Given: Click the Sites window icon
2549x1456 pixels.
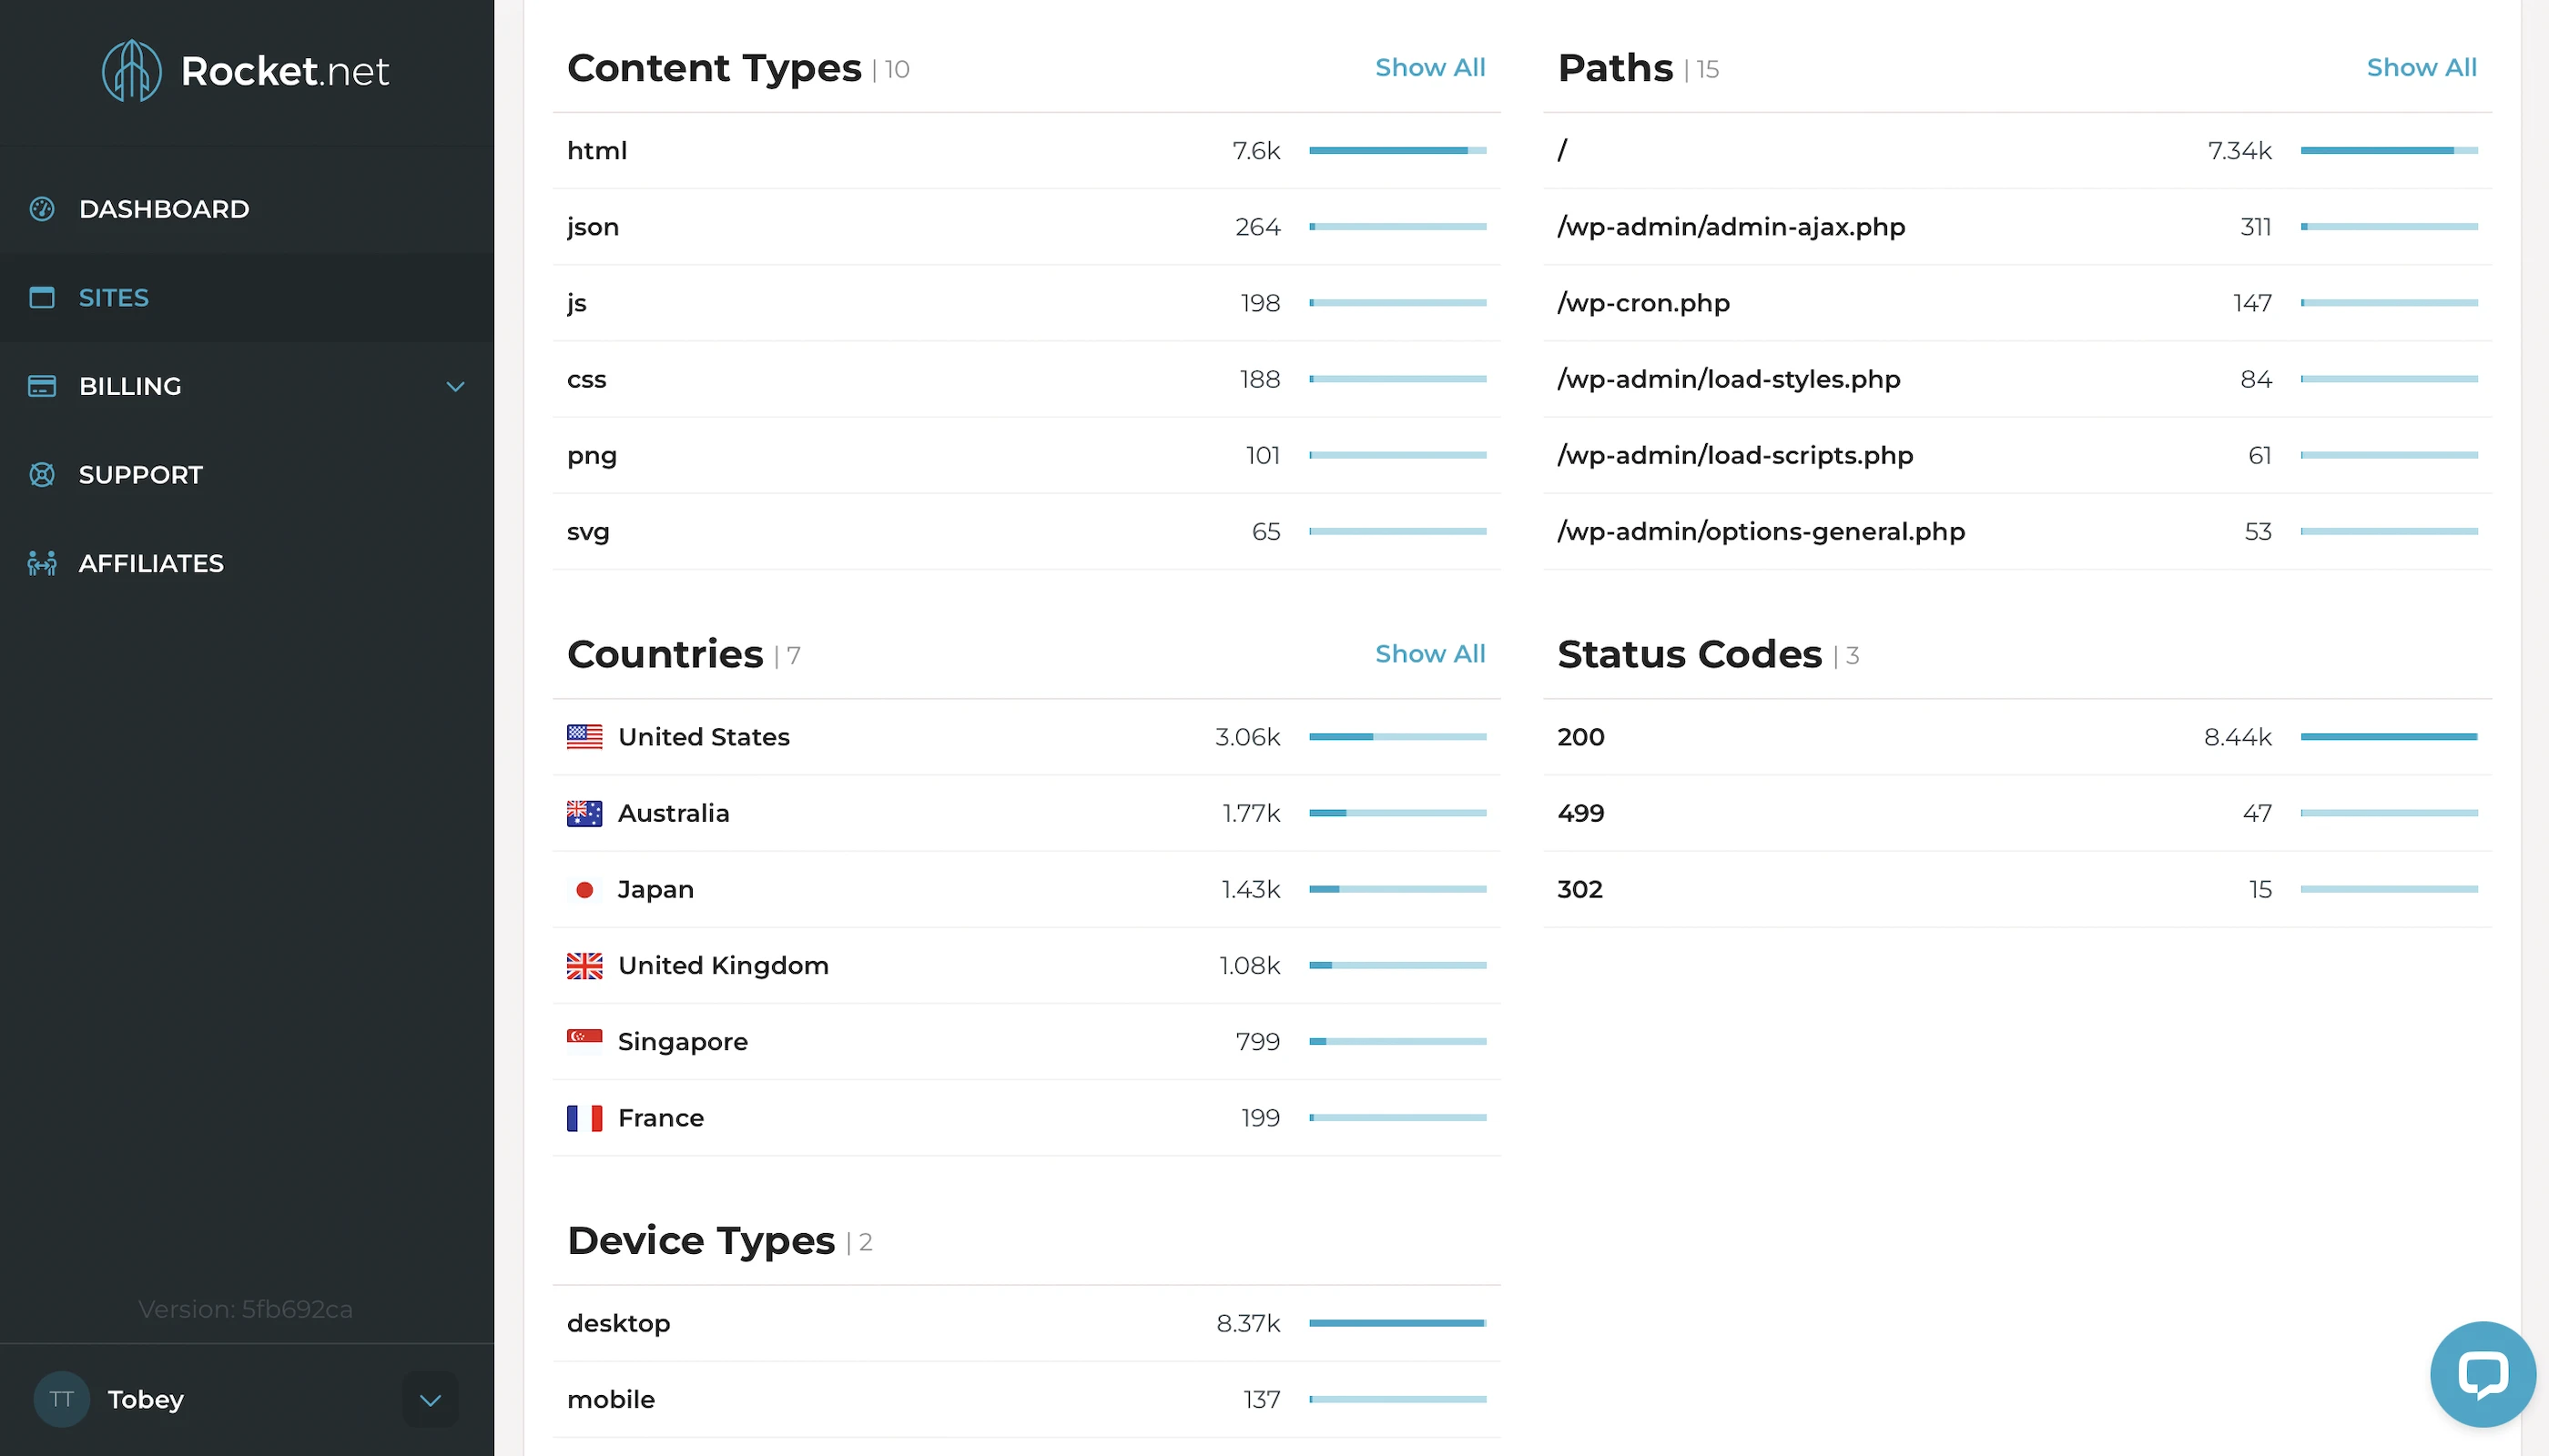Looking at the screenshot, I should point(42,298).
